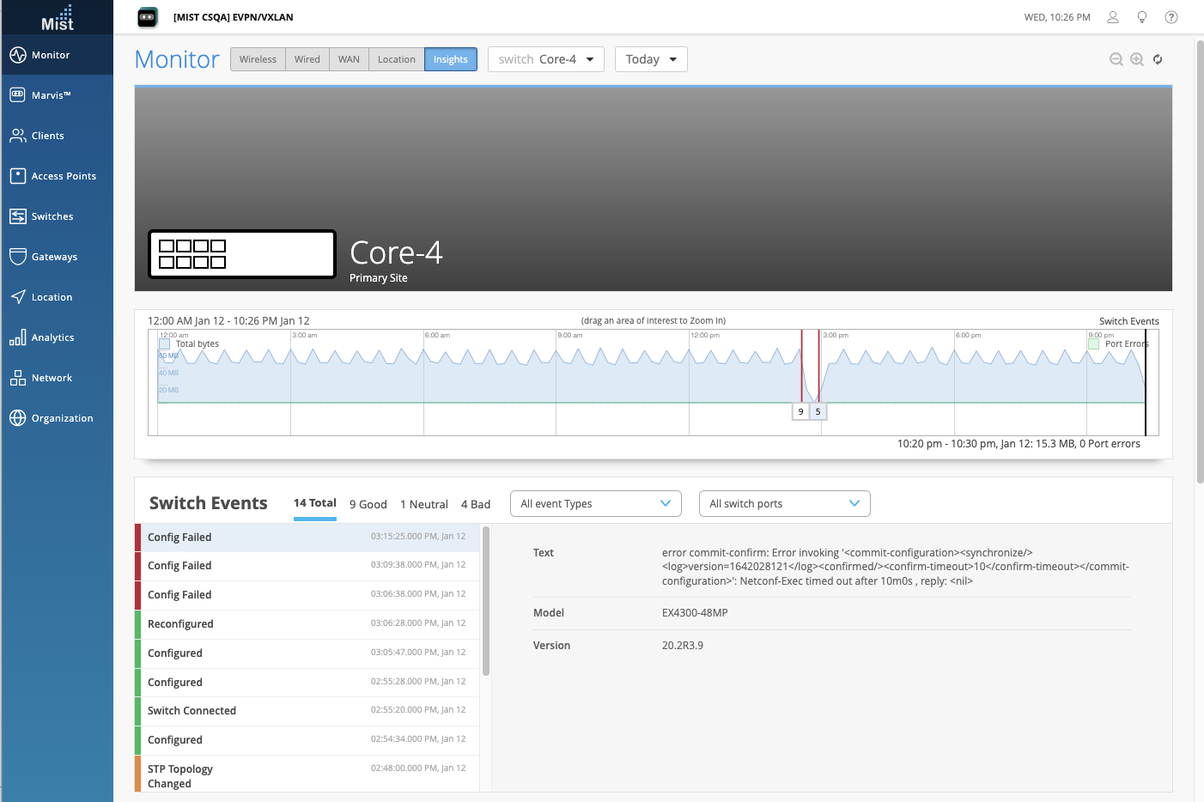The width and height of the screenshot is (1204, 802).
Task: Open the switch Core-4 selector dropdown
Action: click(x=545, y=59)
